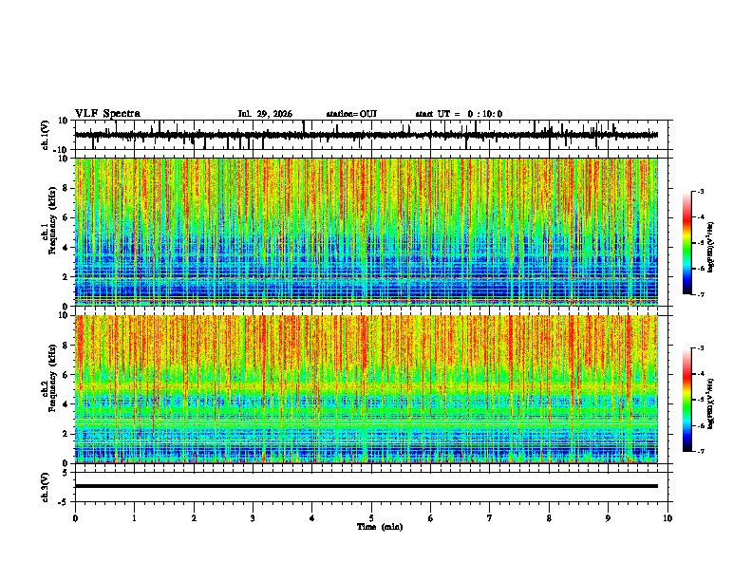Screen dimensions: 752x581
Task: Click the ch.2 spectrogram "2" kHz tick label
Action: click(x=66, y=434)
